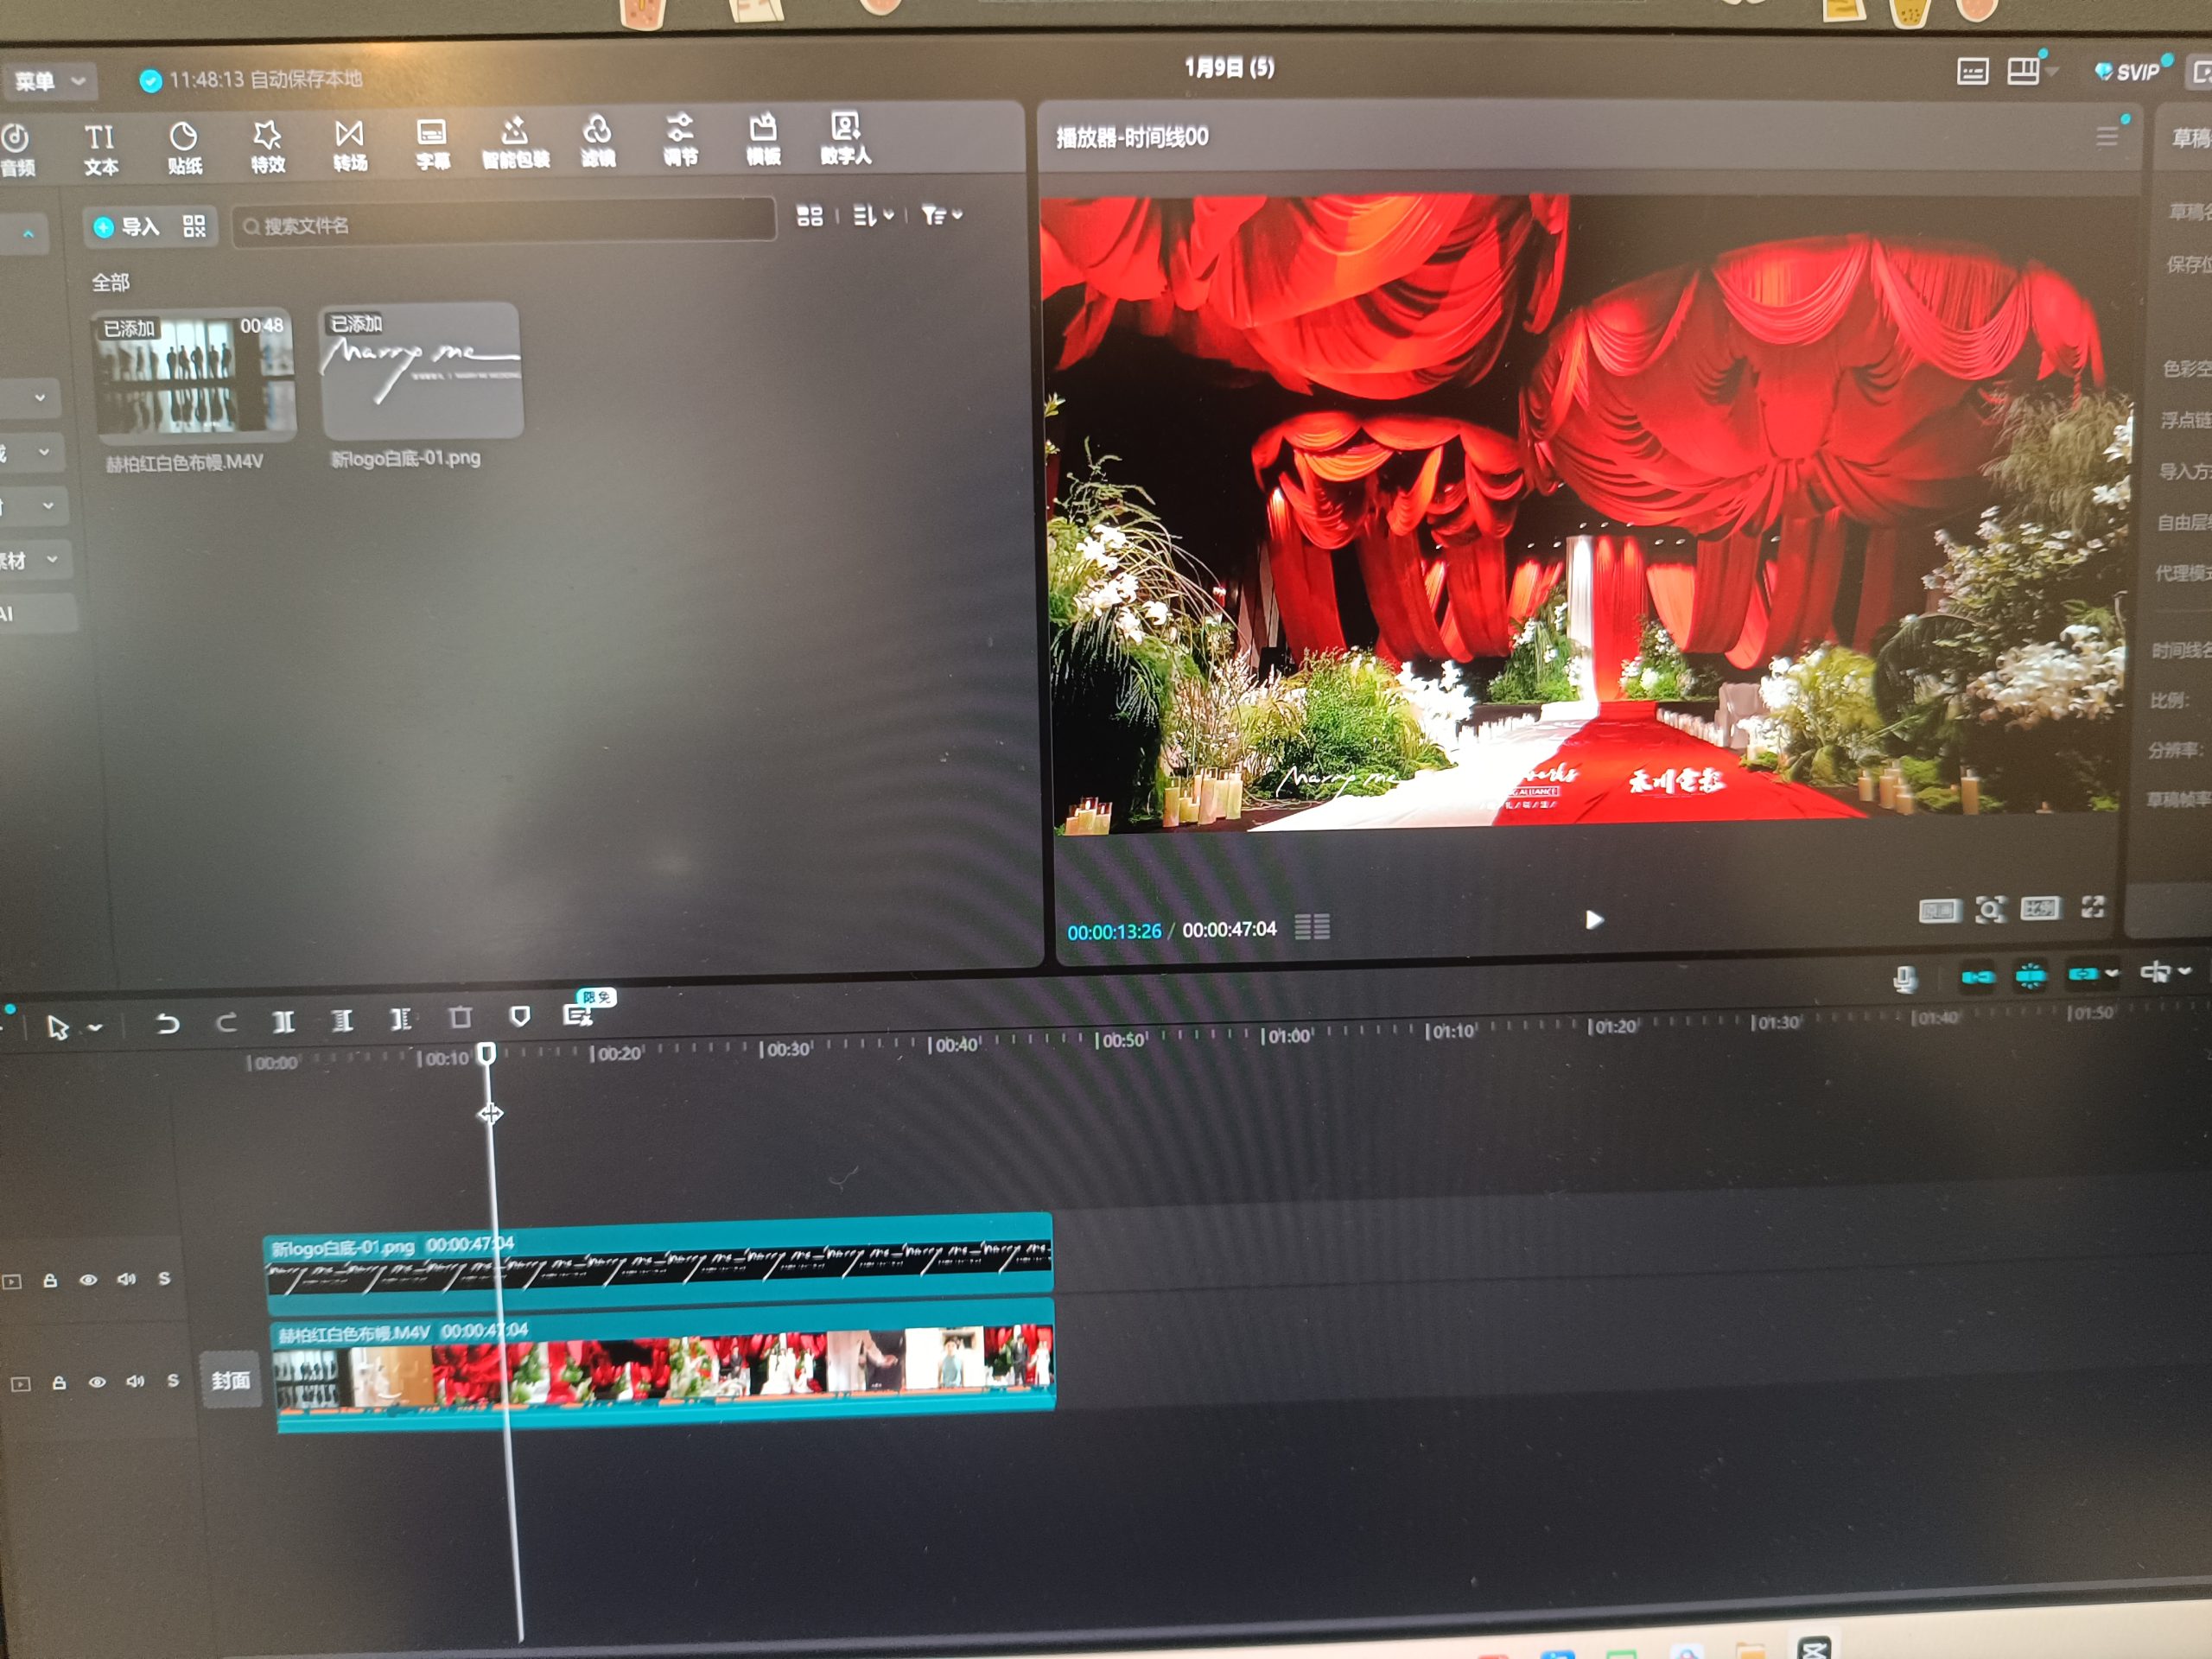Click the marker shield icon in timeline toolbar

point(519,1017)
